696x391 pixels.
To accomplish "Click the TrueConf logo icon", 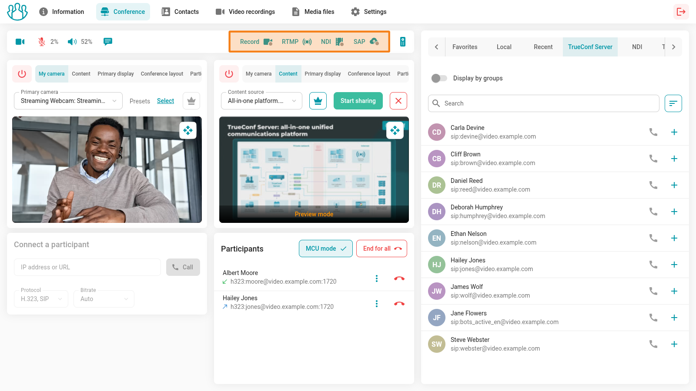I will (17, 12).
